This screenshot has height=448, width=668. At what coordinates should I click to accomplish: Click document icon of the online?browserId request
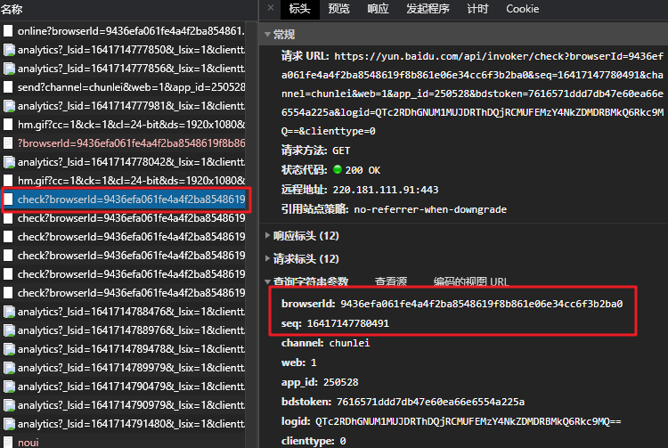[x=8, y=31]
